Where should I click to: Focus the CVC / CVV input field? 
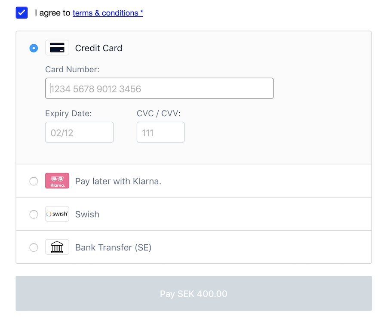tap(160, 133)
